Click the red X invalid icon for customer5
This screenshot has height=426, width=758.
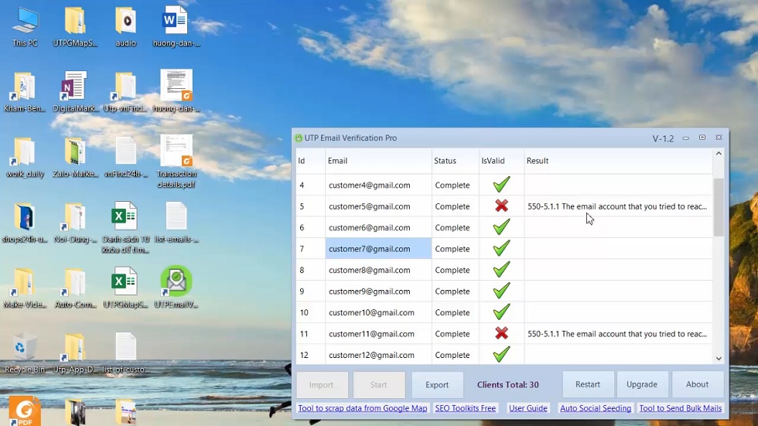pos(501,206)
